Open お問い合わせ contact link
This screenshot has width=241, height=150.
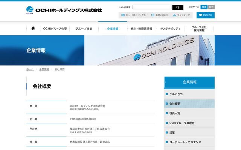click(160, 15)
